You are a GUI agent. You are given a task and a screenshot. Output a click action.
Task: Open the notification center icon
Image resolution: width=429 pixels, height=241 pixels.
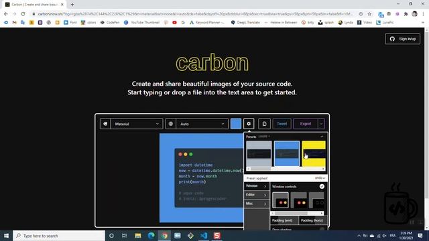coord(420,236)
